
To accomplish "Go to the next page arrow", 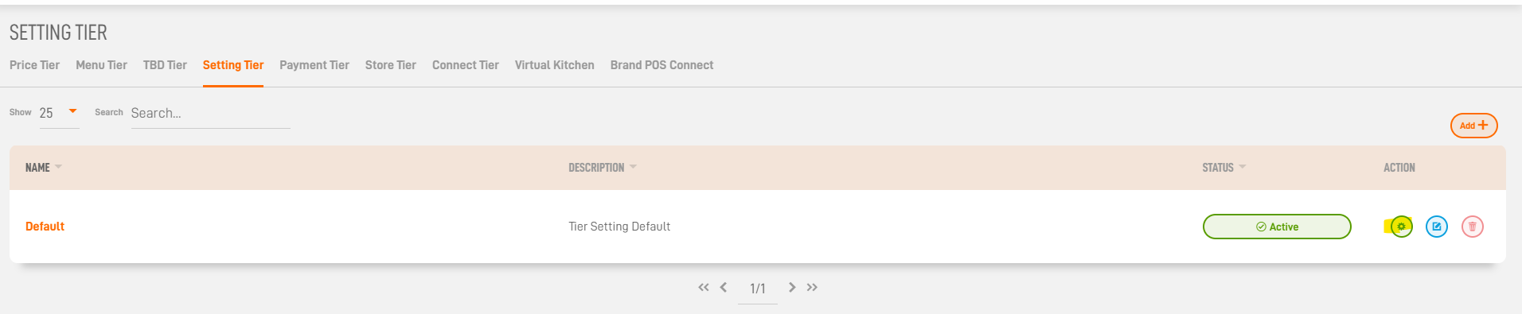I will pyautogui.click(x=792, y=287).
